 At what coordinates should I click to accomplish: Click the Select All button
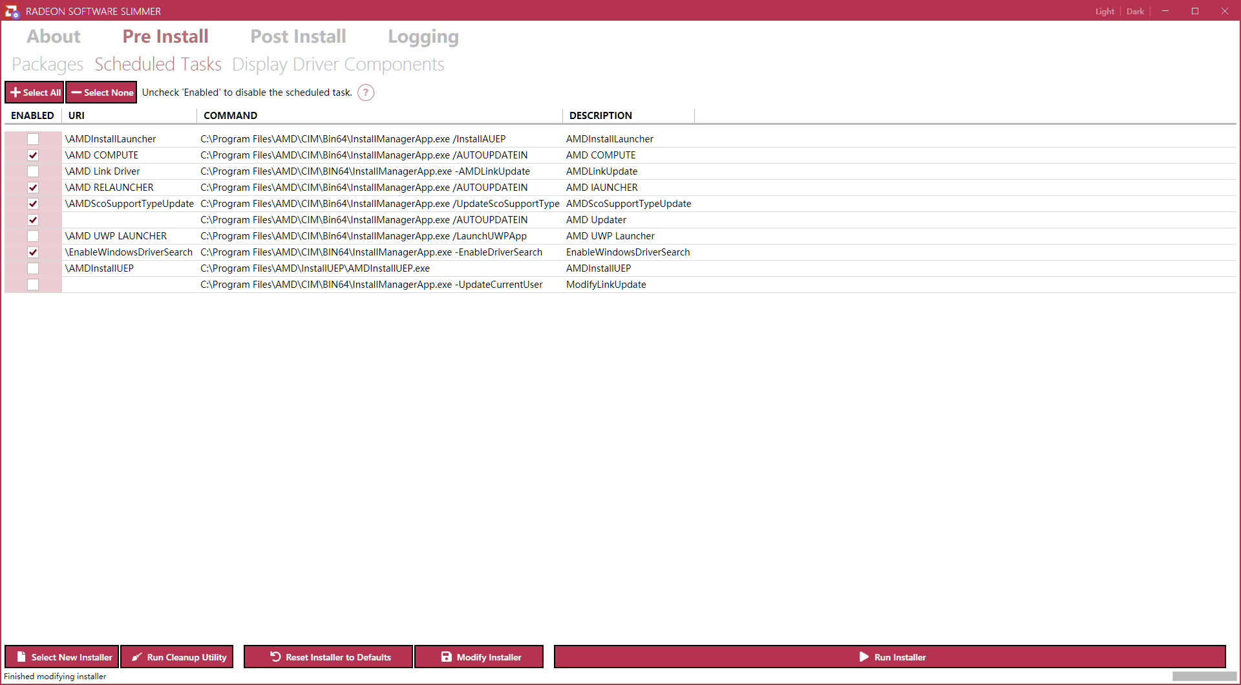34,92
